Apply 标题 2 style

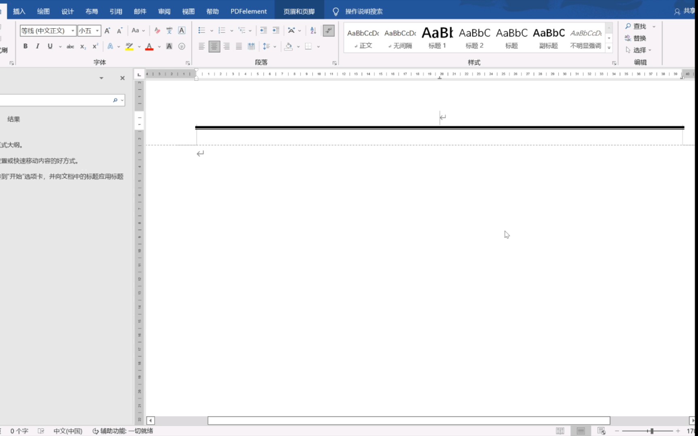(475, 37)
